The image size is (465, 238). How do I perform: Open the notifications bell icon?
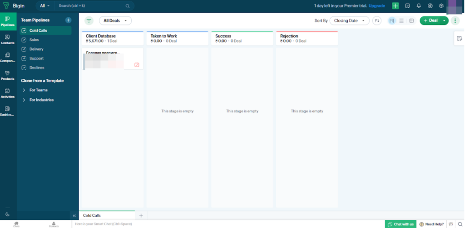pyautogui.click(x=418, y=6)
